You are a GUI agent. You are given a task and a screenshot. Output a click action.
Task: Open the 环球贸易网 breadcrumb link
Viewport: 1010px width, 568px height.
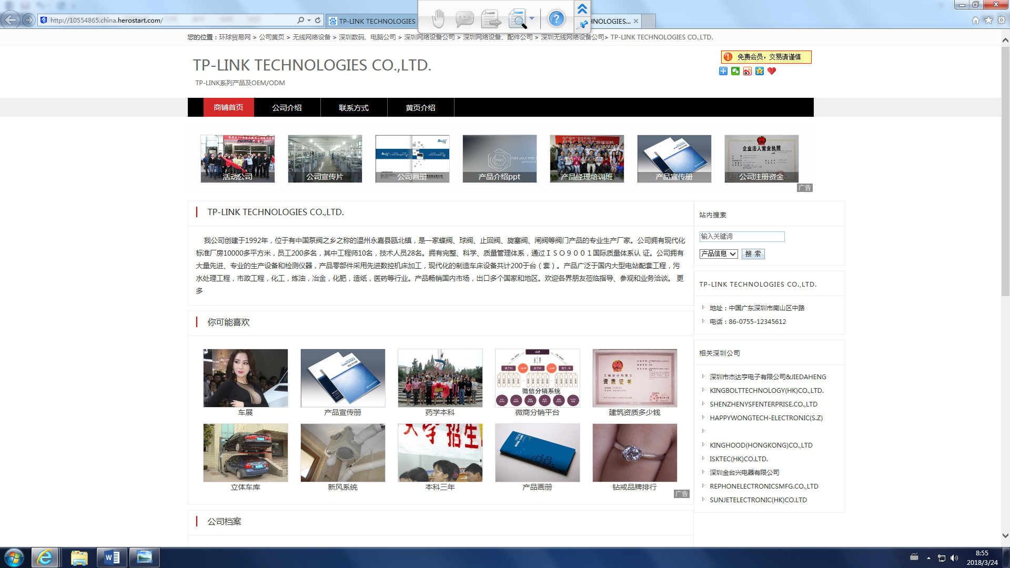pyautogui.click(x=235, y=37)
